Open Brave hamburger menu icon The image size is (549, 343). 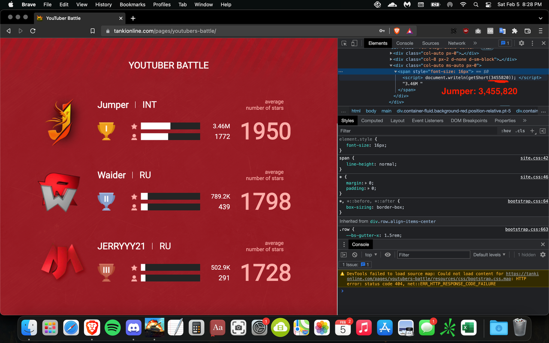(540, 31)
